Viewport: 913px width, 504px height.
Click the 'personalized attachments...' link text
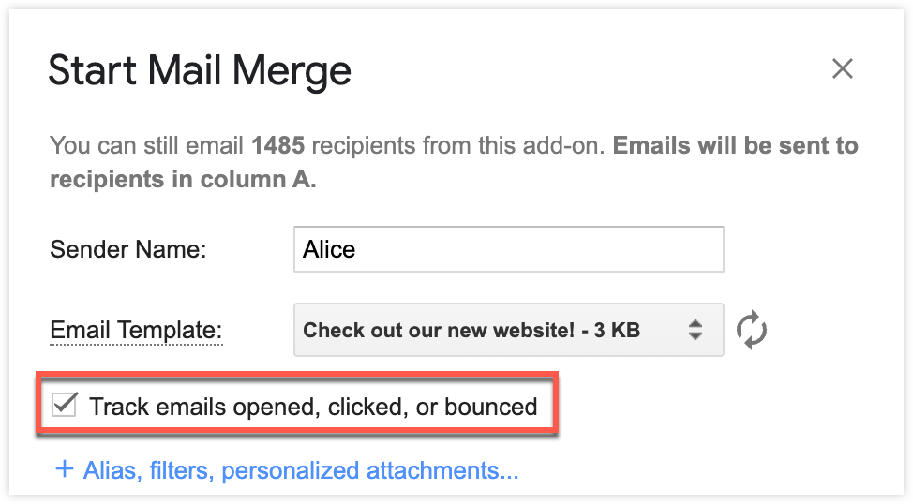412,469
